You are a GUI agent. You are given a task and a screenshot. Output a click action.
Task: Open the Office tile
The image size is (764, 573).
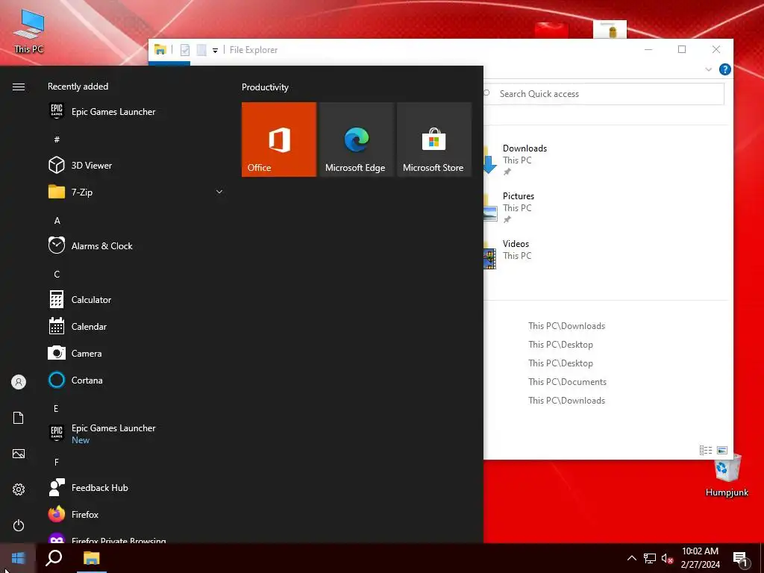coord(279,140)
